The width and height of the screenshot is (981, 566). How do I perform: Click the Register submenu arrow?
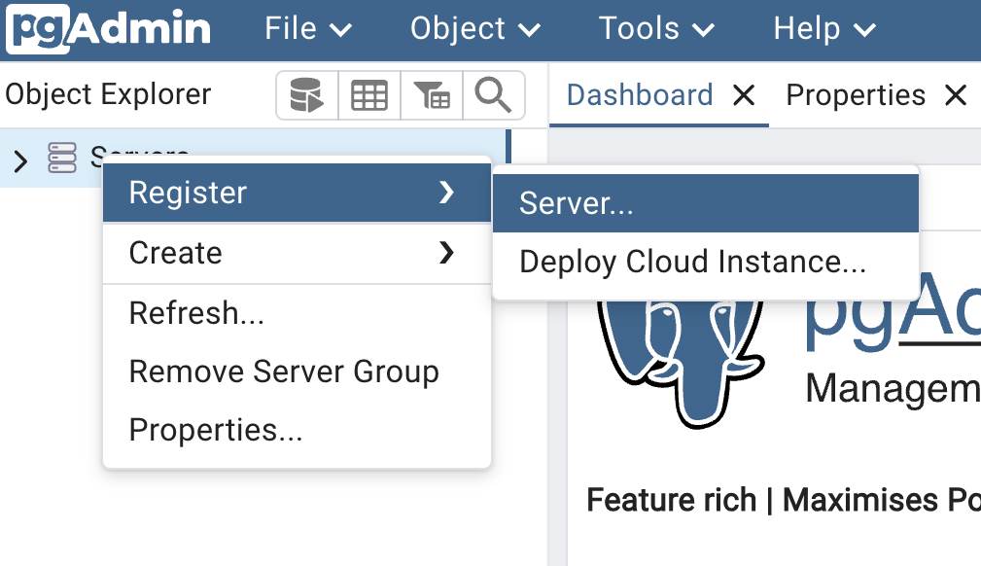click(446, 193)
